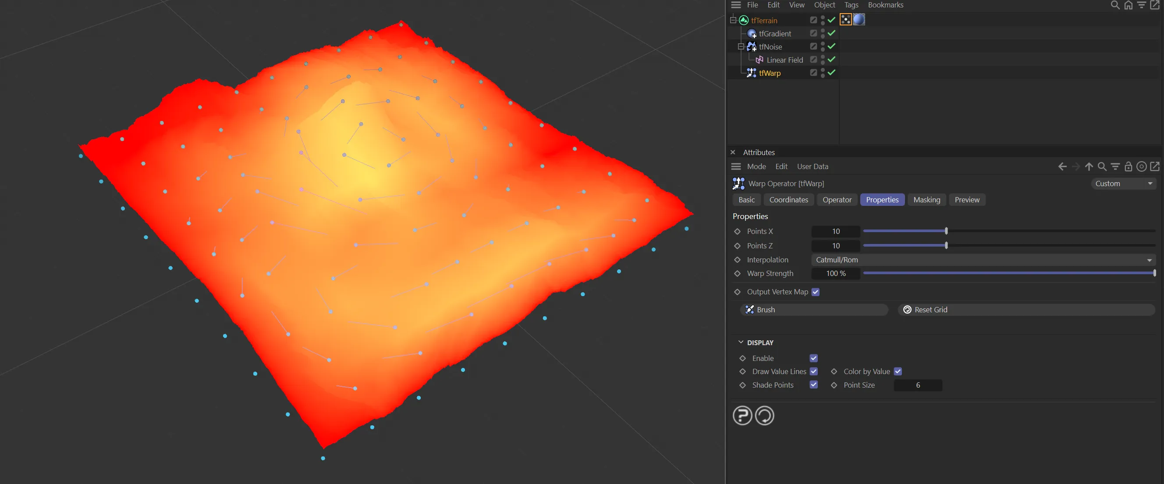Open the Tags menu
The width and height of the screenshot is (1164, 484).
click(x=851, y=5)
